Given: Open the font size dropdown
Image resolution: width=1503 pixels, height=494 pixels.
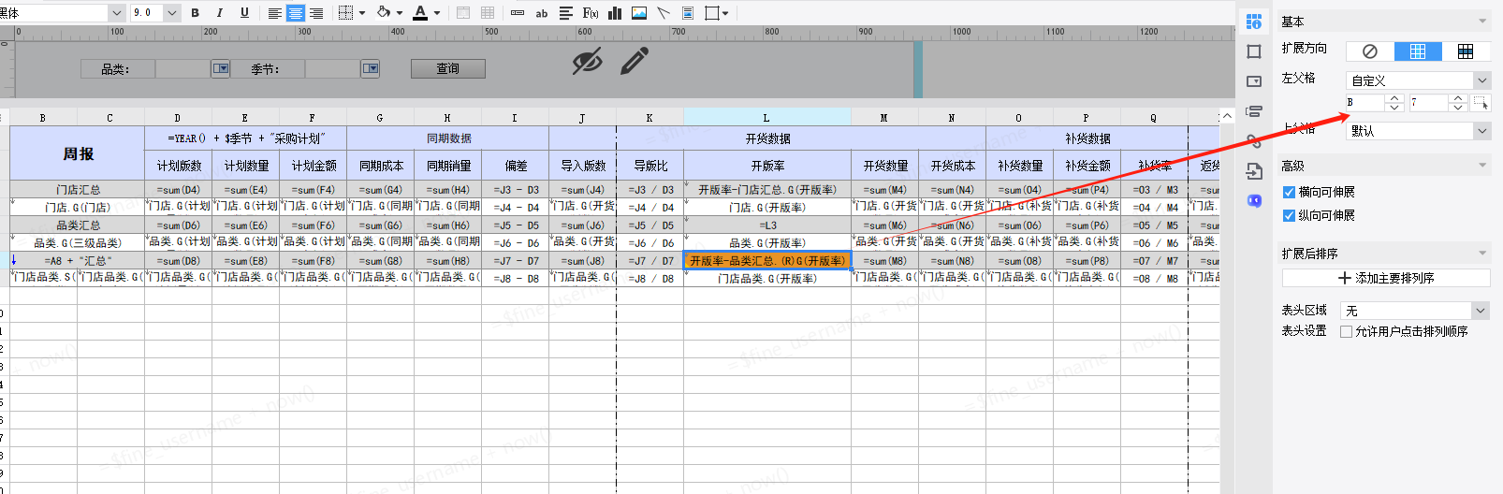Looking at the screenshot, I should (172, 13).
